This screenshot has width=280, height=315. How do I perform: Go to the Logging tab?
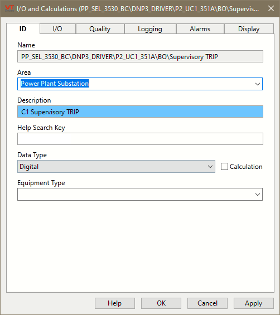coord(150,29)
